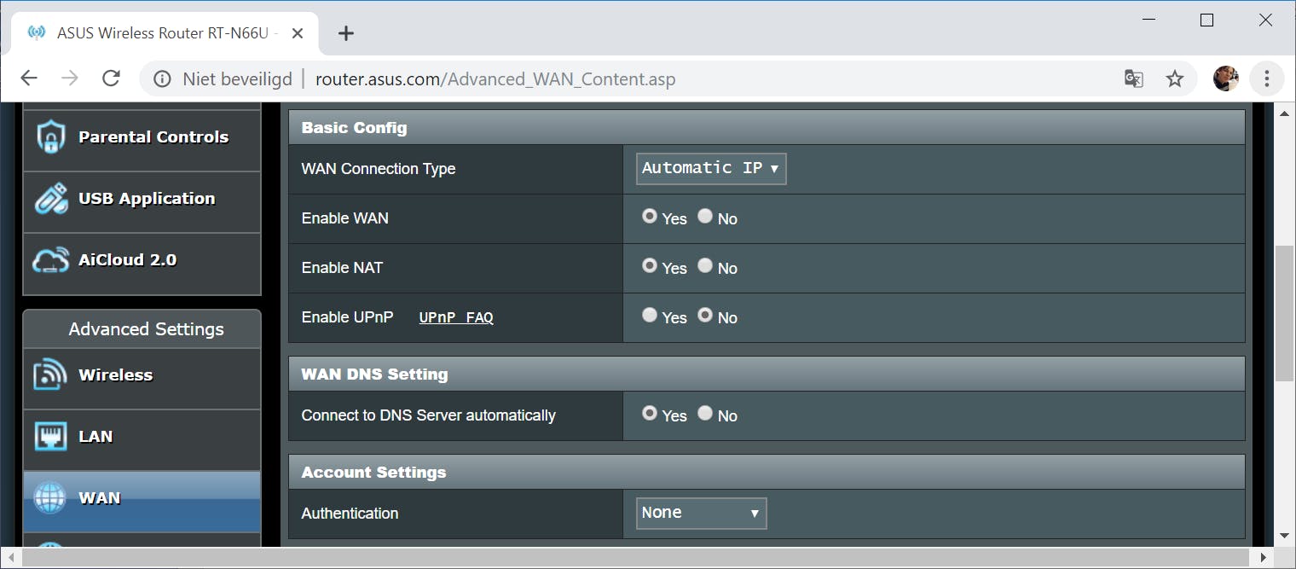Click the Google Translate page icon
Image resolution: width=1296 pixels, height=569 pixels.
[x=1133, y=79]
